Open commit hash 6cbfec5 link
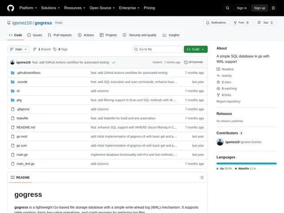 [157, 62]
